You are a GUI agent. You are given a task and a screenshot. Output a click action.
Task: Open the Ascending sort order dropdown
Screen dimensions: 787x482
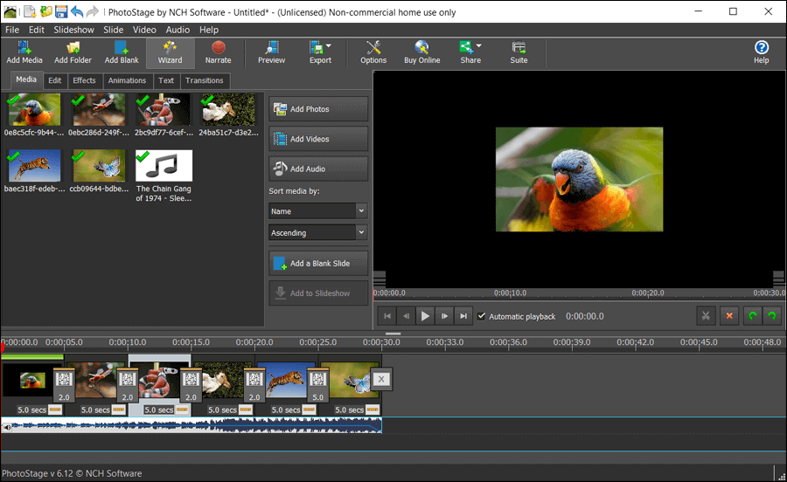click(x=317, y=232)
